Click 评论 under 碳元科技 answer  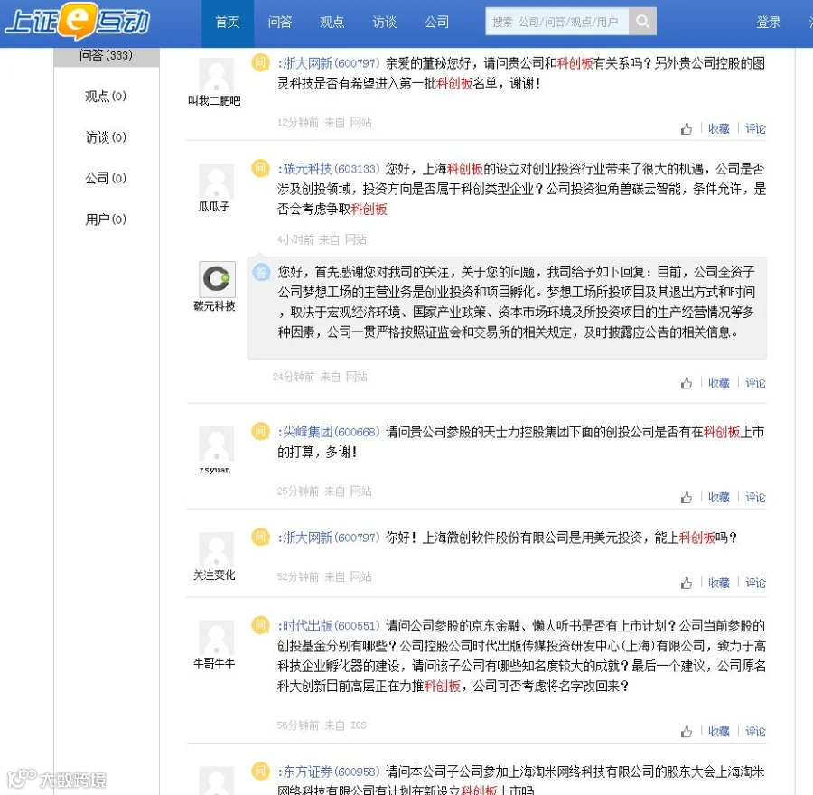[755, 383]
